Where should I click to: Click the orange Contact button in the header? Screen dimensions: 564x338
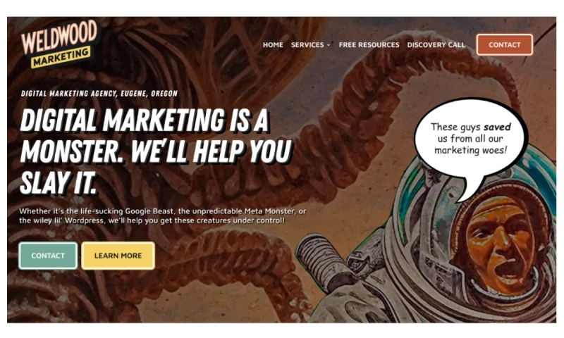[x=504, y=45]
